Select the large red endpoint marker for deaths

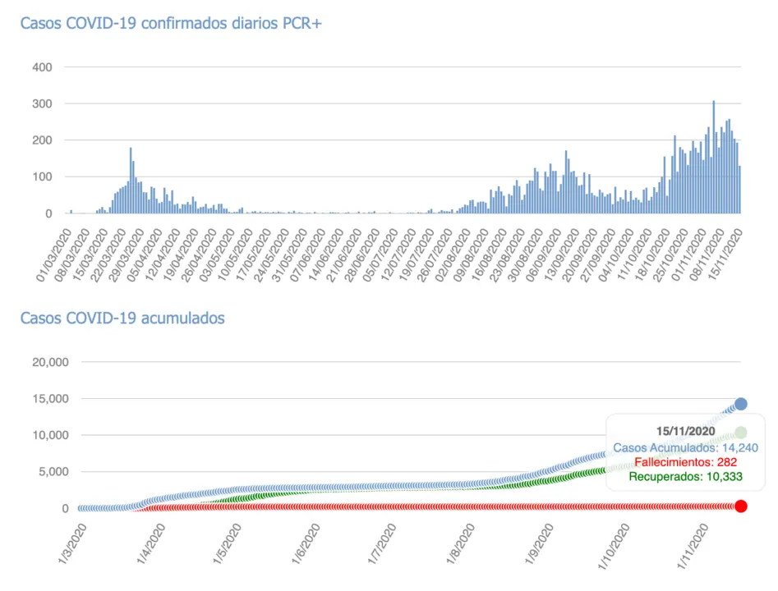click(740, 506)
